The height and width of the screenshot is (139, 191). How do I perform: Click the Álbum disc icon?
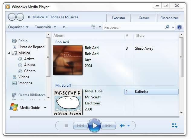click(20, 65)
